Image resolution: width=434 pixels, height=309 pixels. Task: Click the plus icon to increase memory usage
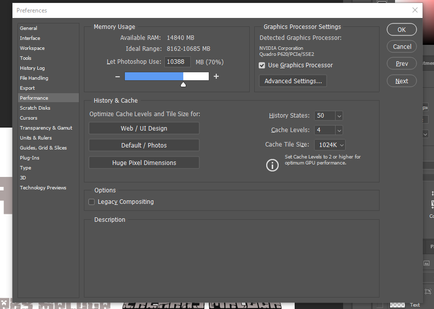tap(216, 76)
